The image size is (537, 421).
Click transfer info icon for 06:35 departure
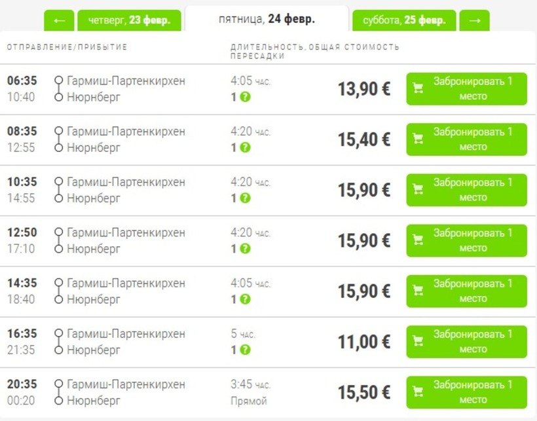tap(245, 97)
